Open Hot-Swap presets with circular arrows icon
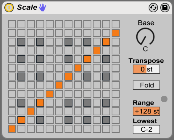This screenshot has width=174, height=140. (153, 8)
